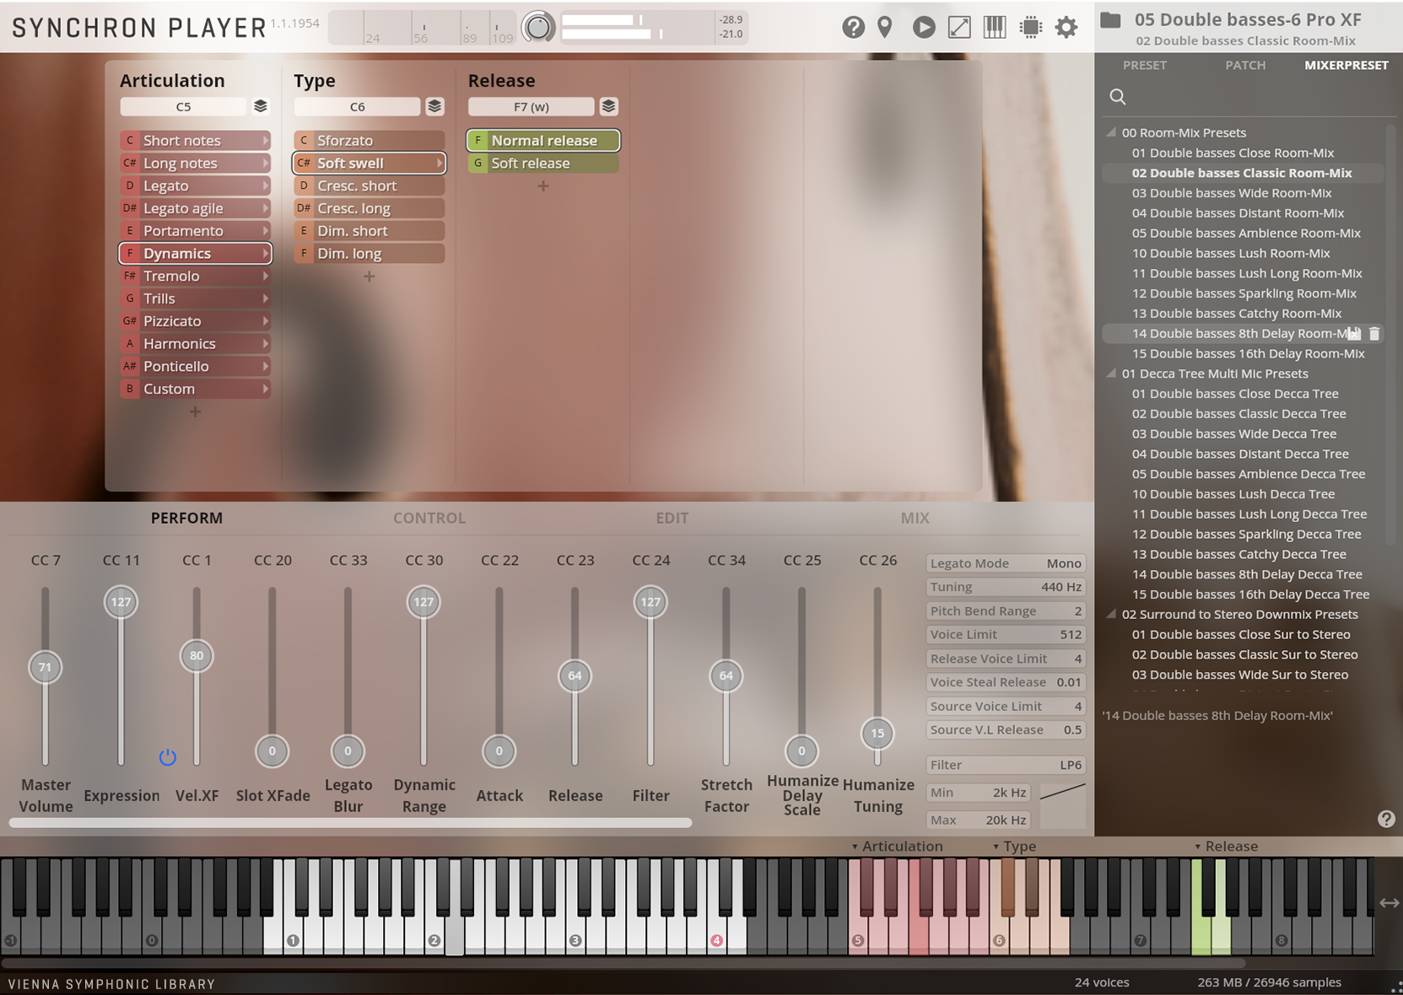Set Expression using the CC 11 slider

[x=121, y=601]
